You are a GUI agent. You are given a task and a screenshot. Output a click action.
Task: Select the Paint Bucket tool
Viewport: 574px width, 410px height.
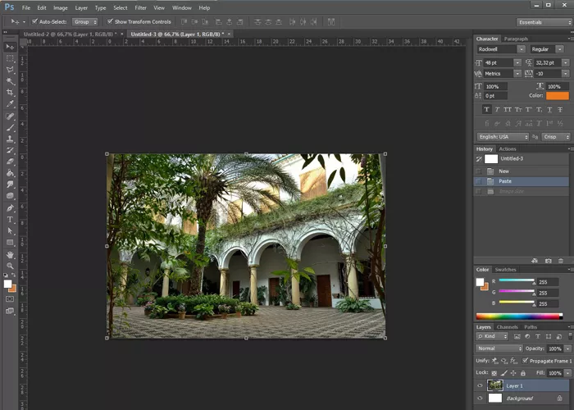[10, 173]
